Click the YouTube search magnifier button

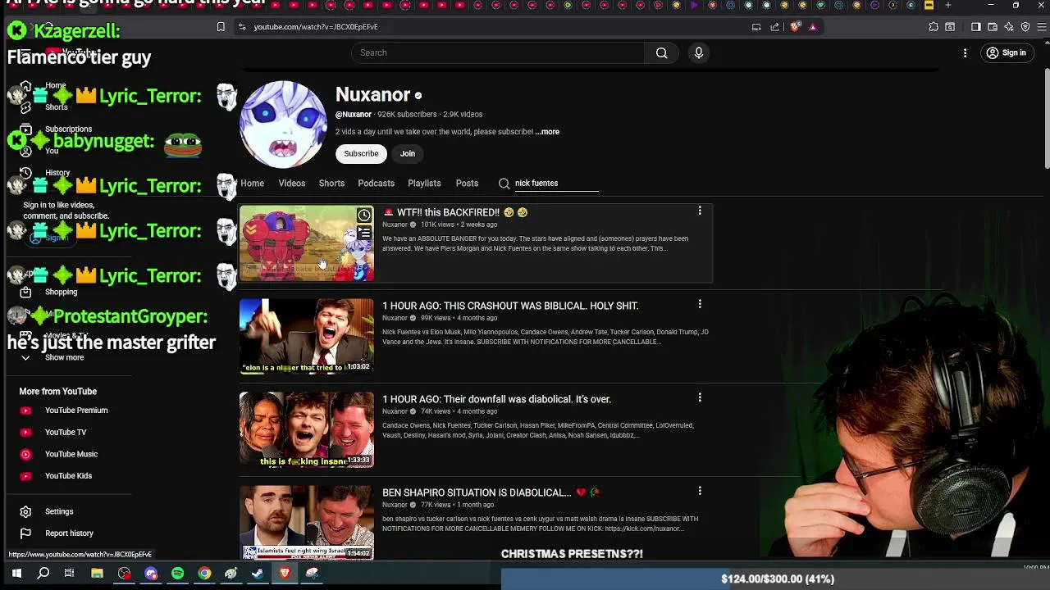tap(661, 53)
